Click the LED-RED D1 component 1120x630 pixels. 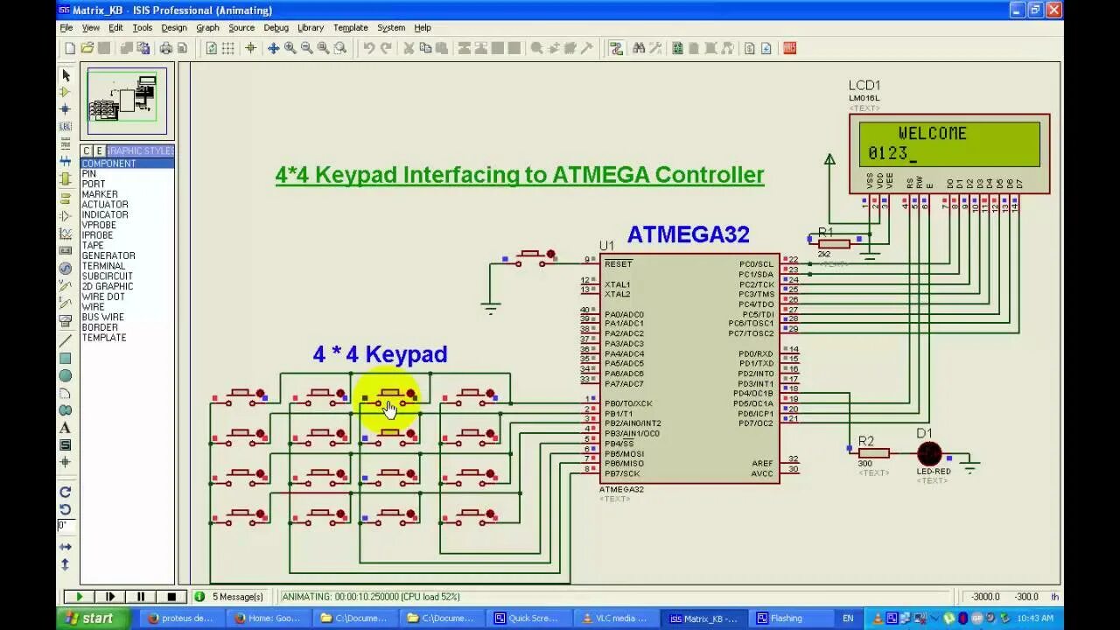tap(928, 454)
